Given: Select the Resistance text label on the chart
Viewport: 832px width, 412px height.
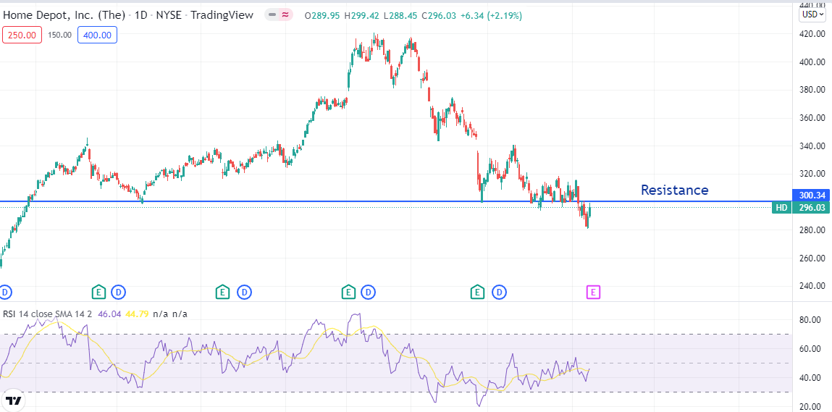Looking at the screenshot, I should click(x=674, y=190).
